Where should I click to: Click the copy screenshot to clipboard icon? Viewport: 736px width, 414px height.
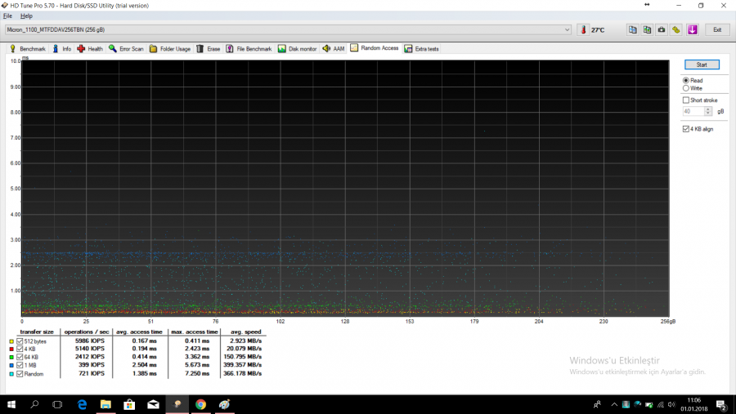tap(647, 30)
